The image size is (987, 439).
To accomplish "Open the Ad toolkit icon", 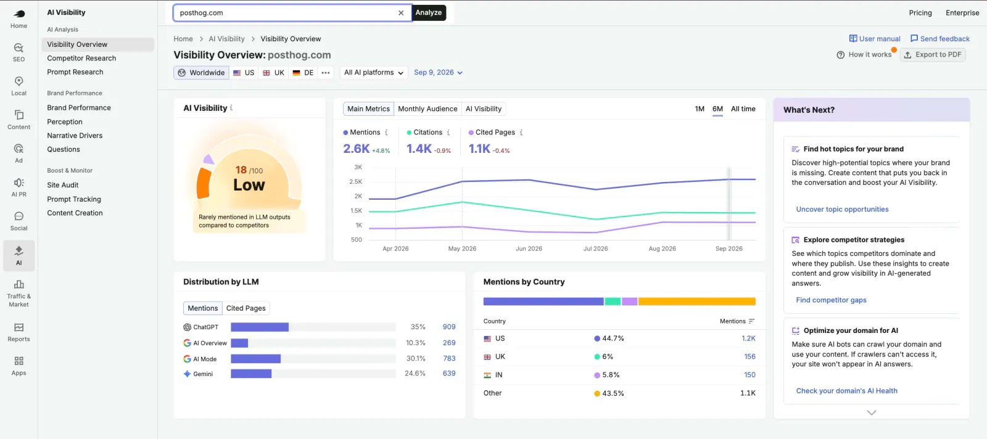I will 19,153.
